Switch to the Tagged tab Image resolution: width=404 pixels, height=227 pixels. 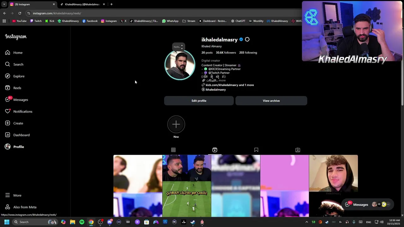tap(298, 150)
